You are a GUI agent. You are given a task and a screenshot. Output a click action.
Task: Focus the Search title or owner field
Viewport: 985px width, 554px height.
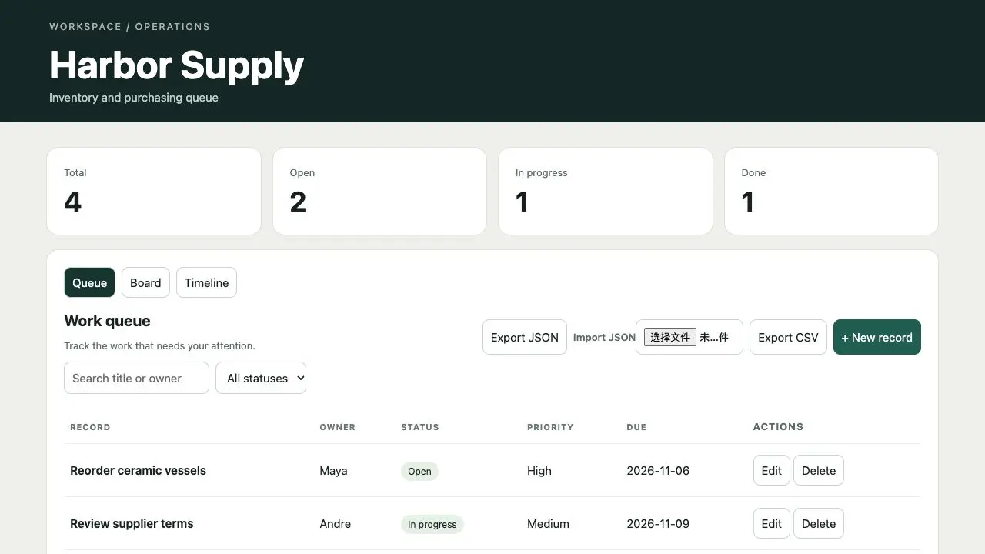pos(136,378)
